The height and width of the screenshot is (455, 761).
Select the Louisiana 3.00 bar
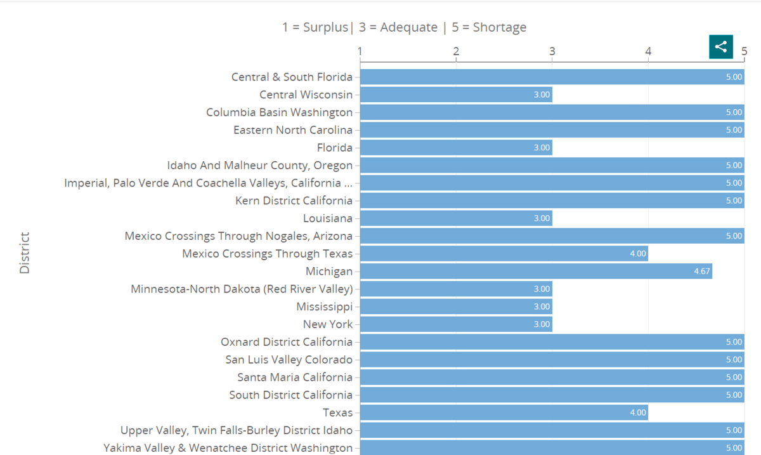[x=456, y=218]
